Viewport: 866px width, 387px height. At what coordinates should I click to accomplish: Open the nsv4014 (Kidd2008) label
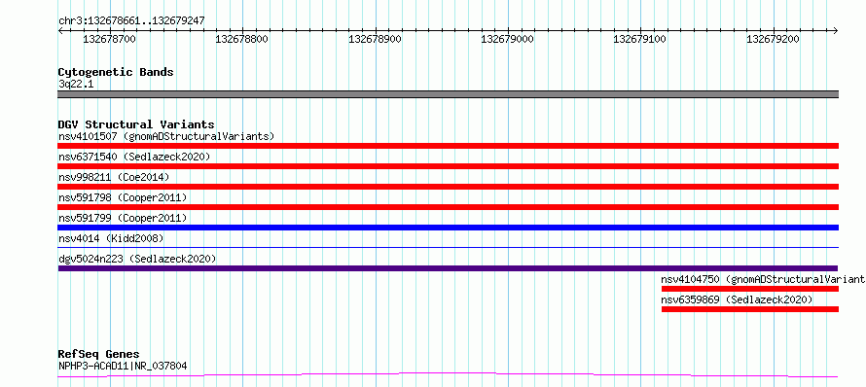click(111, 238)
